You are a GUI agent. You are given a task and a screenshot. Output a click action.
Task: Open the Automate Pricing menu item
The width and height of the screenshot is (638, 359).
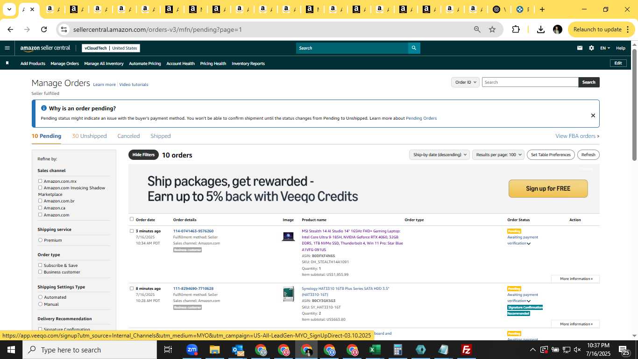click(x=145, y=64)
